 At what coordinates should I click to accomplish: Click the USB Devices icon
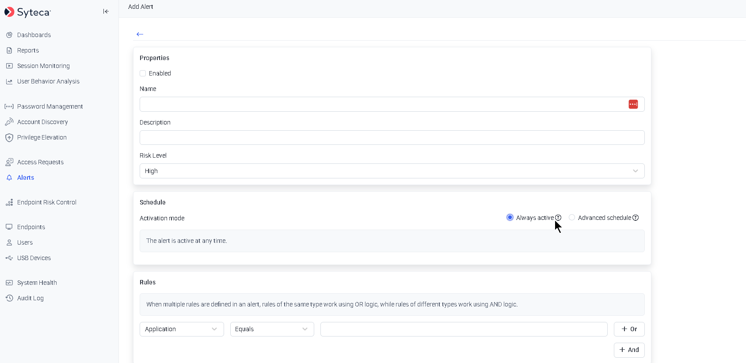9,258
